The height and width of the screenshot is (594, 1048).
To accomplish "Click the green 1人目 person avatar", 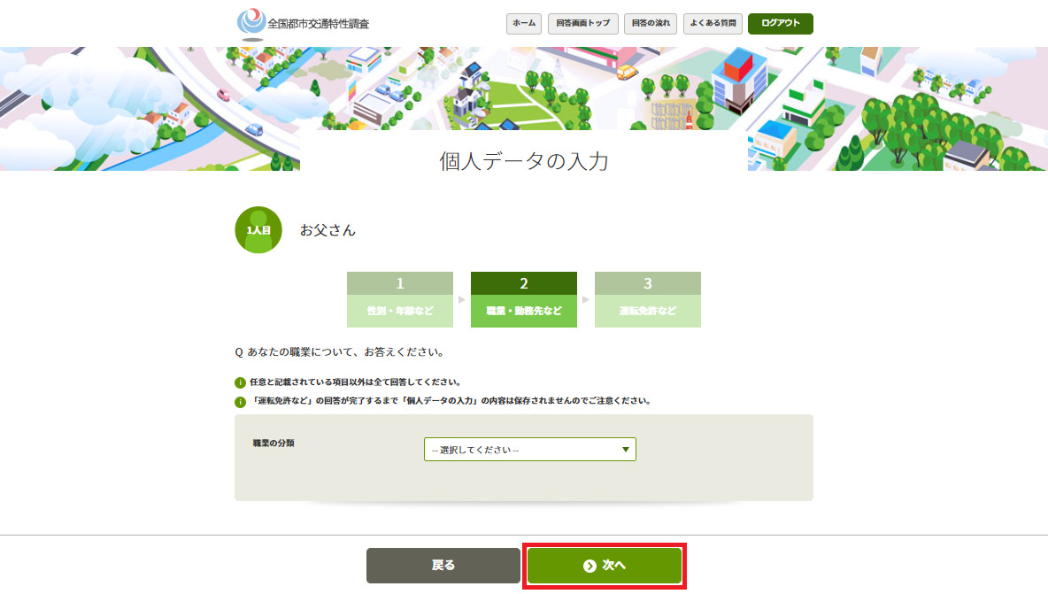I will point(258,230).
